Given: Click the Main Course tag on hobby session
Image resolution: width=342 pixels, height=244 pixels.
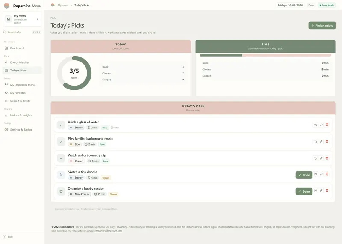Looking at the screenshot, I should [x=80, y=194].
